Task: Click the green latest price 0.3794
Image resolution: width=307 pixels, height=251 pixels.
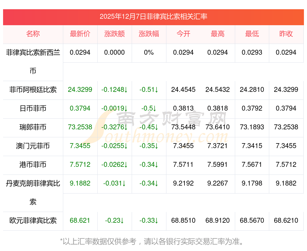Action: pyautogui.click(x=80, y=108)
